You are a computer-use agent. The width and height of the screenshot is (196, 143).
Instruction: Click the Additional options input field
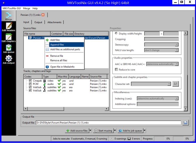point(158,104)
